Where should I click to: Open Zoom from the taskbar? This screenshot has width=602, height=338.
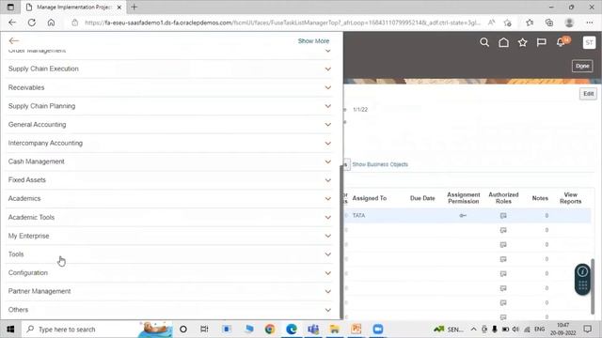tap(378, 330)
